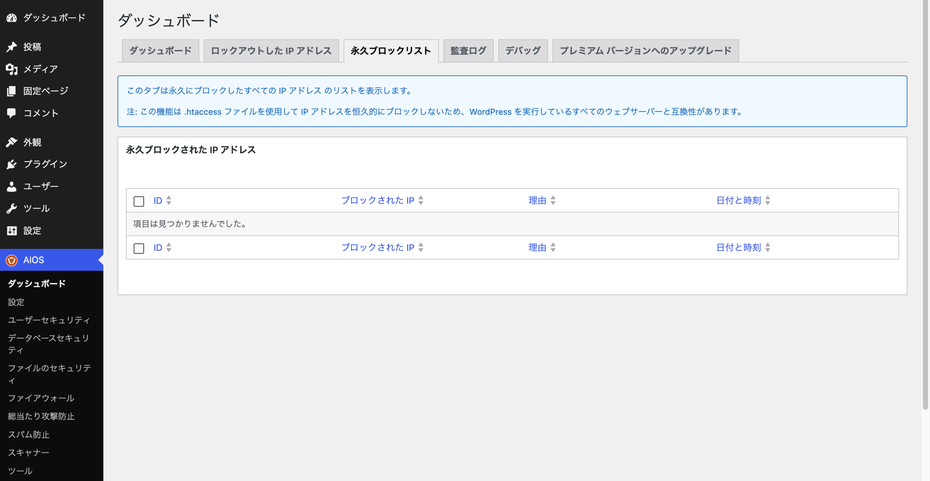Switch to the ダッシュボード tab

(x=160, y=51)
